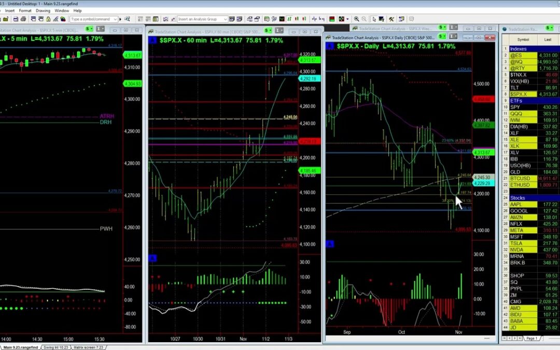The height and width of the screenshot is (350, 560).
Task: Click the Last column header in RadarScreen
Action: click(x=548, y=39)
